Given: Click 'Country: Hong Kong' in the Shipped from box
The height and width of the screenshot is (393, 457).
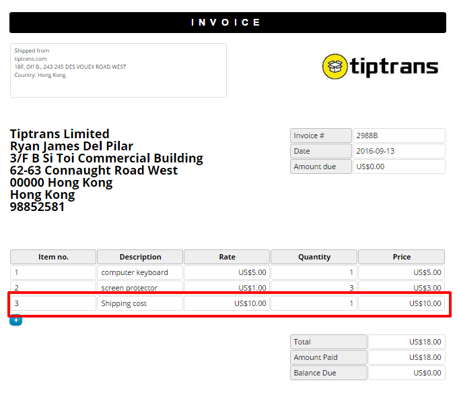Looking at the screenshot, I should 40,75.
